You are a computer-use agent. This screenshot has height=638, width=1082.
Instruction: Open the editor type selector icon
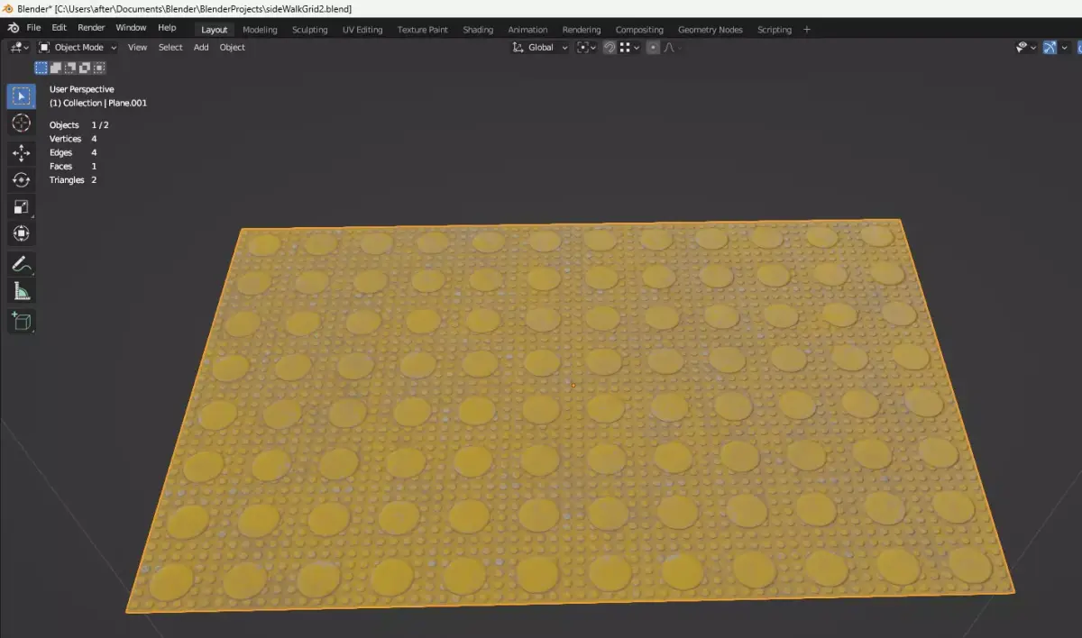[x=19, y=48]
